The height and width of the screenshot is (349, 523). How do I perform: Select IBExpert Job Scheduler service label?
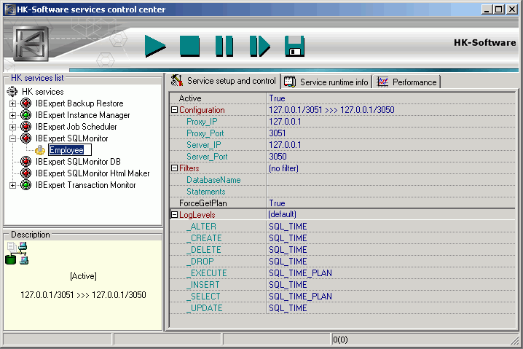click(76, 127)
